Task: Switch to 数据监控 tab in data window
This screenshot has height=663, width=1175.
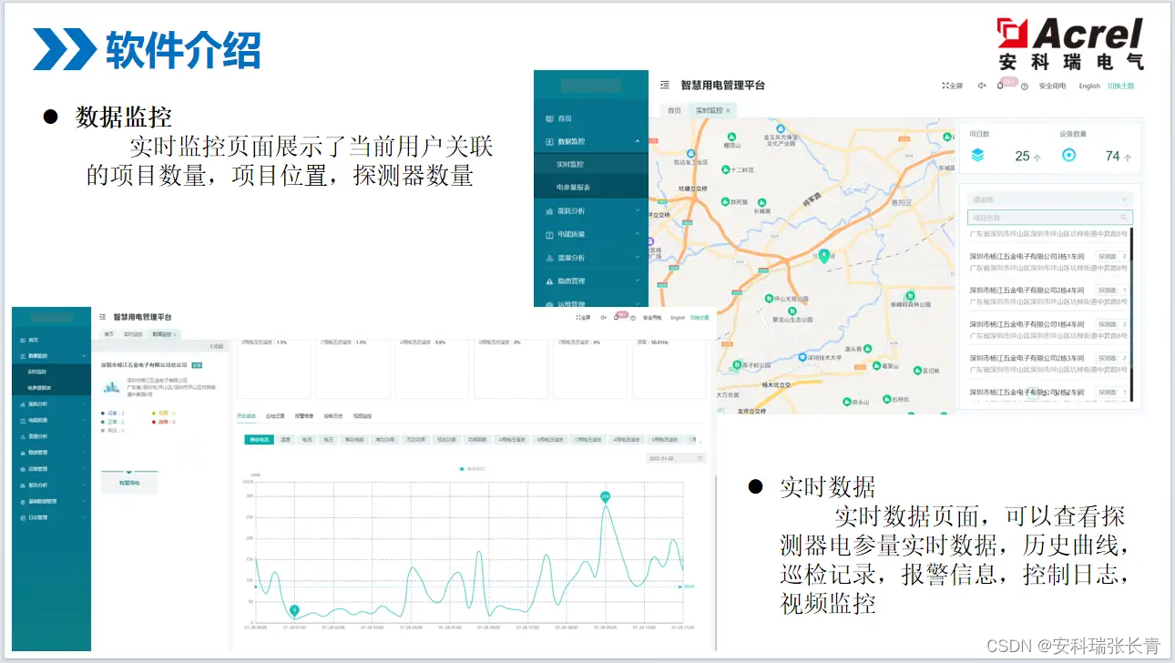Action: pos(165,334)
